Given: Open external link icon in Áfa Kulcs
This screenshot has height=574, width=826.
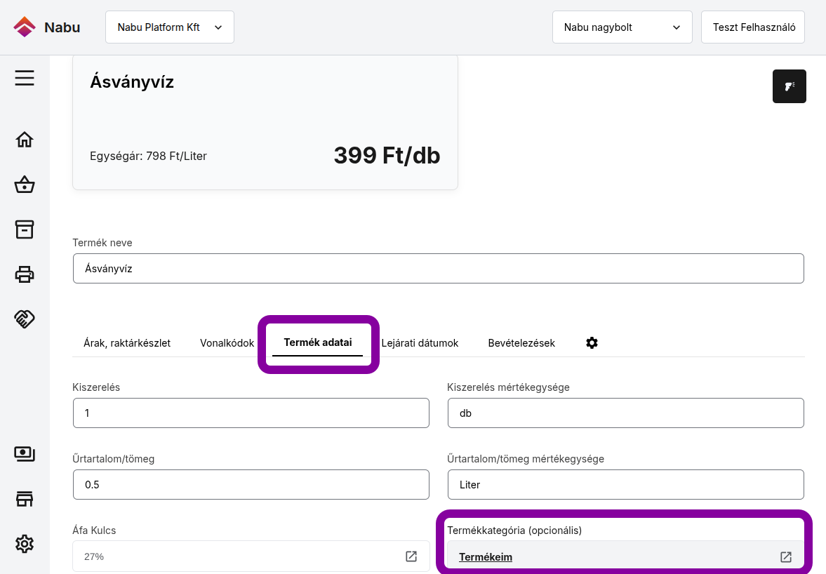Looking at the screenshot, I should pos(411,556).
